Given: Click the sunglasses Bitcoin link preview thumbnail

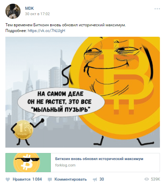Looking at the screenshot, I should [x=28, y=162].
